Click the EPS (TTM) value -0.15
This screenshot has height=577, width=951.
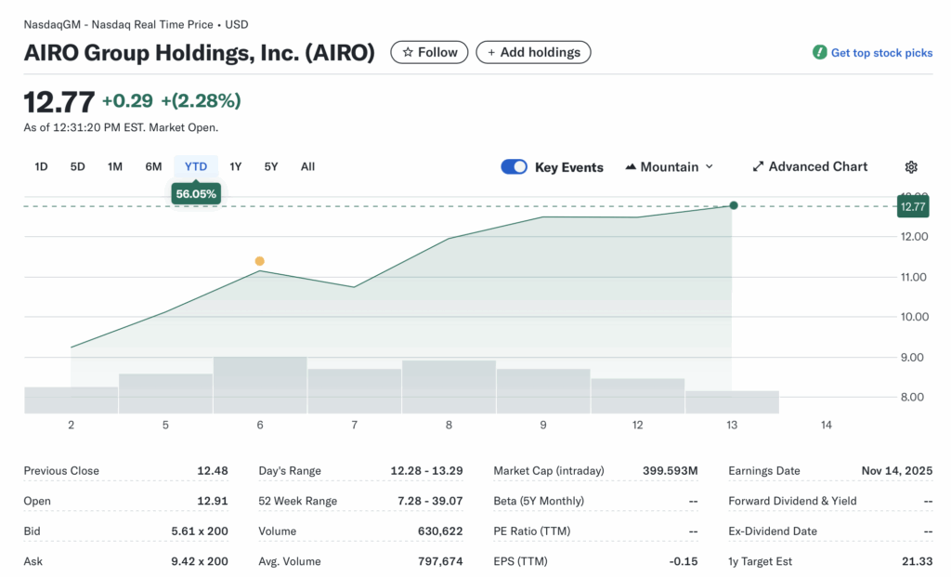click(x=684, y=561)
